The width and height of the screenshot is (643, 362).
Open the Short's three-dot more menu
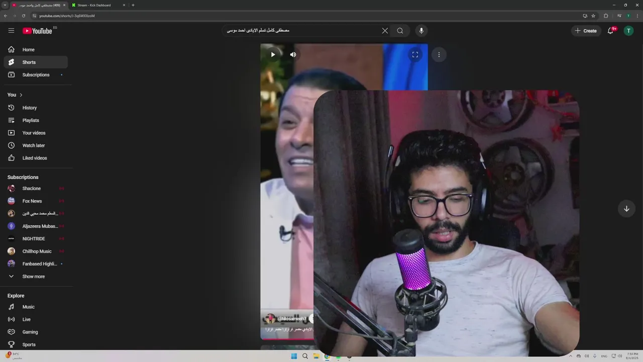439,54
